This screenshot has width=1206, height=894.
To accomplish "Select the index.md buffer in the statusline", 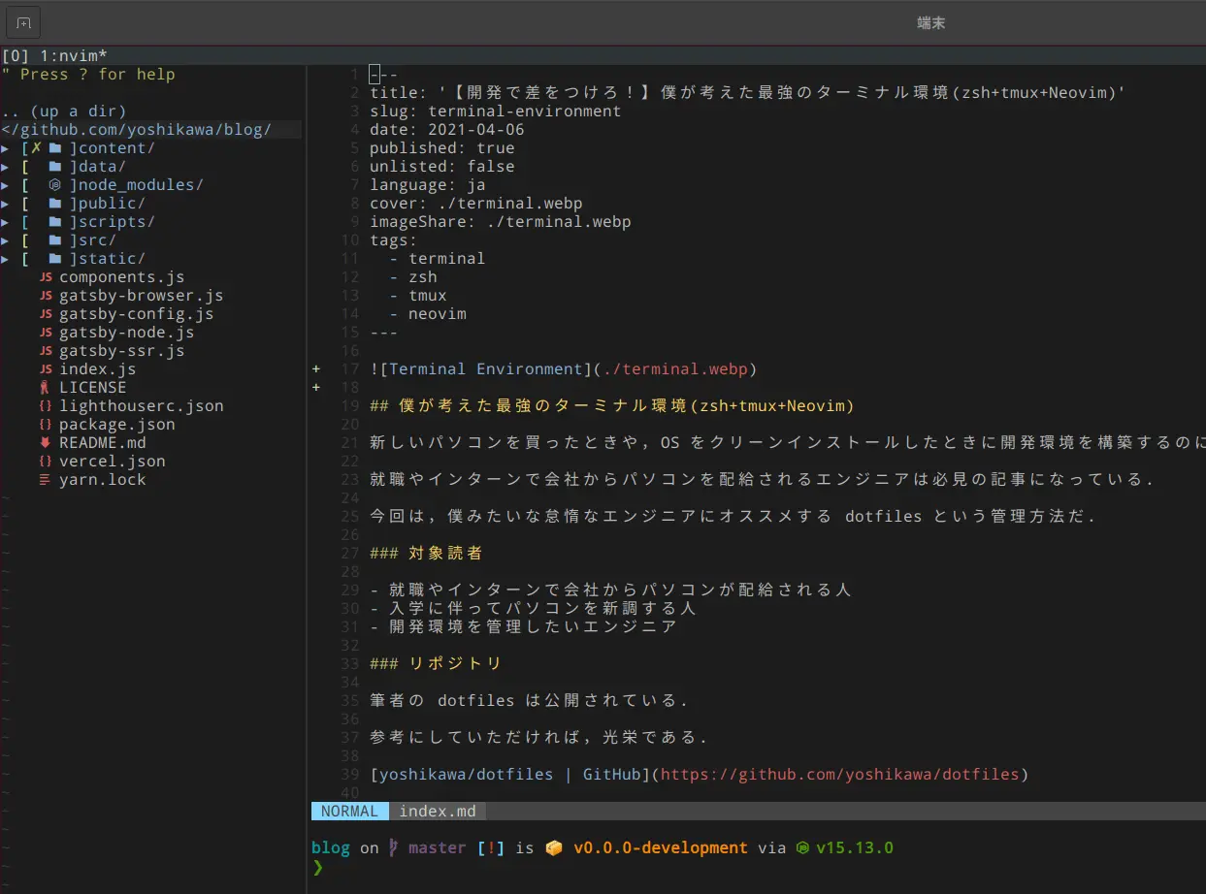I will click(x=438, y=812).
